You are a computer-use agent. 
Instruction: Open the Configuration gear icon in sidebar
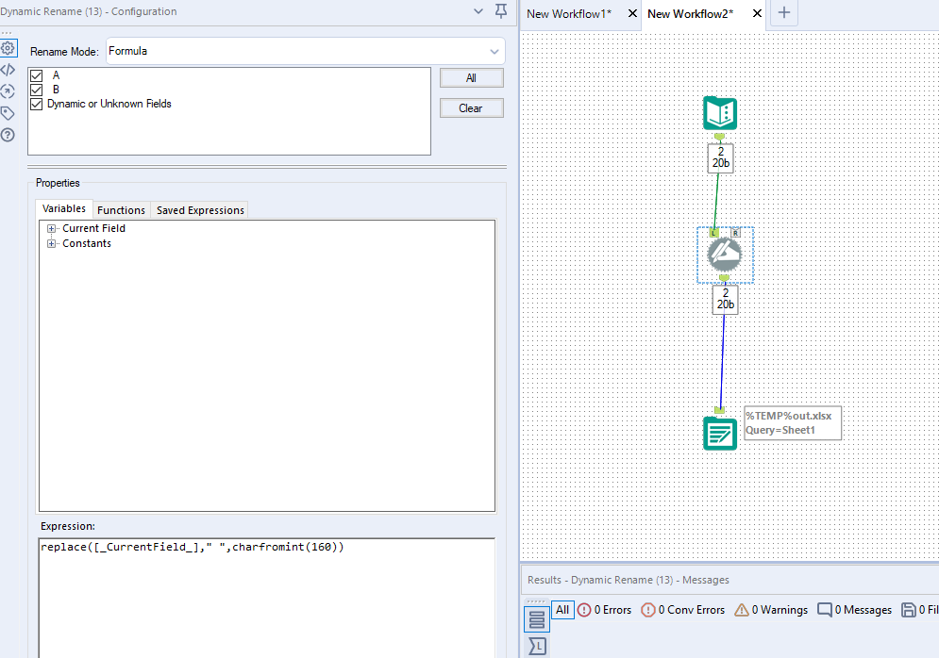(x=8, y=48)
